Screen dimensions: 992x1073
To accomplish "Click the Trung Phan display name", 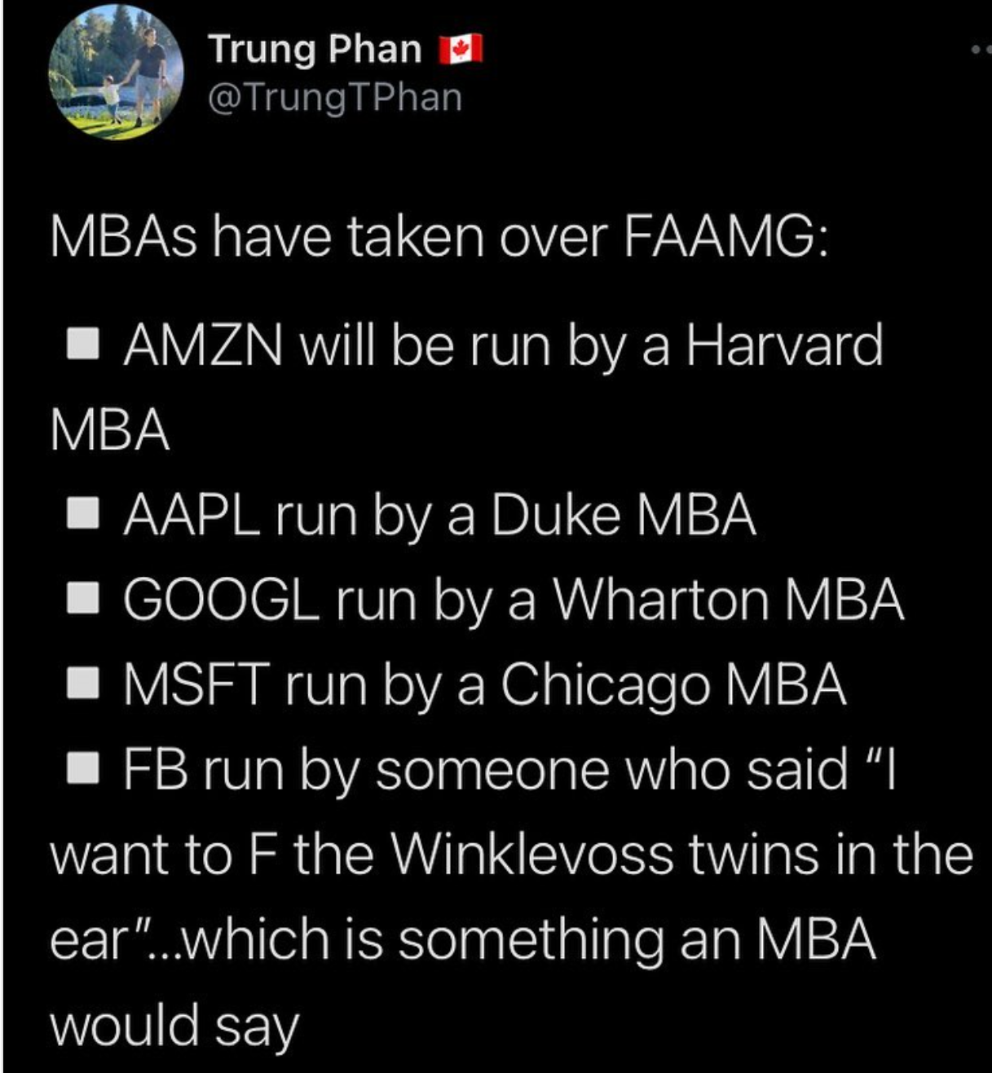I will click(315, 49).
